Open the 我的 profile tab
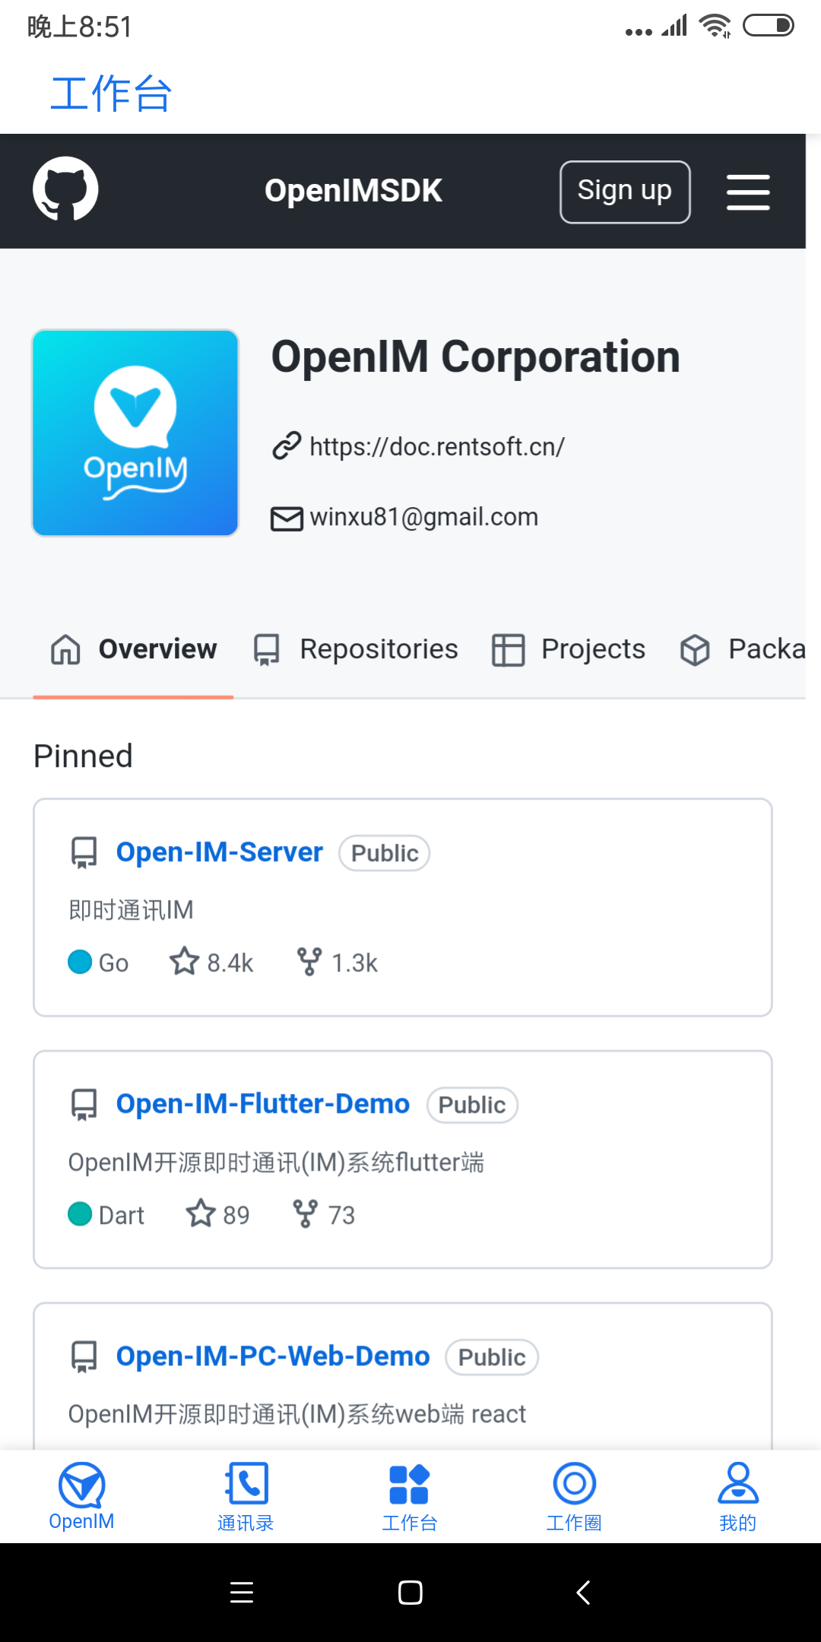 coord(738,1497)
